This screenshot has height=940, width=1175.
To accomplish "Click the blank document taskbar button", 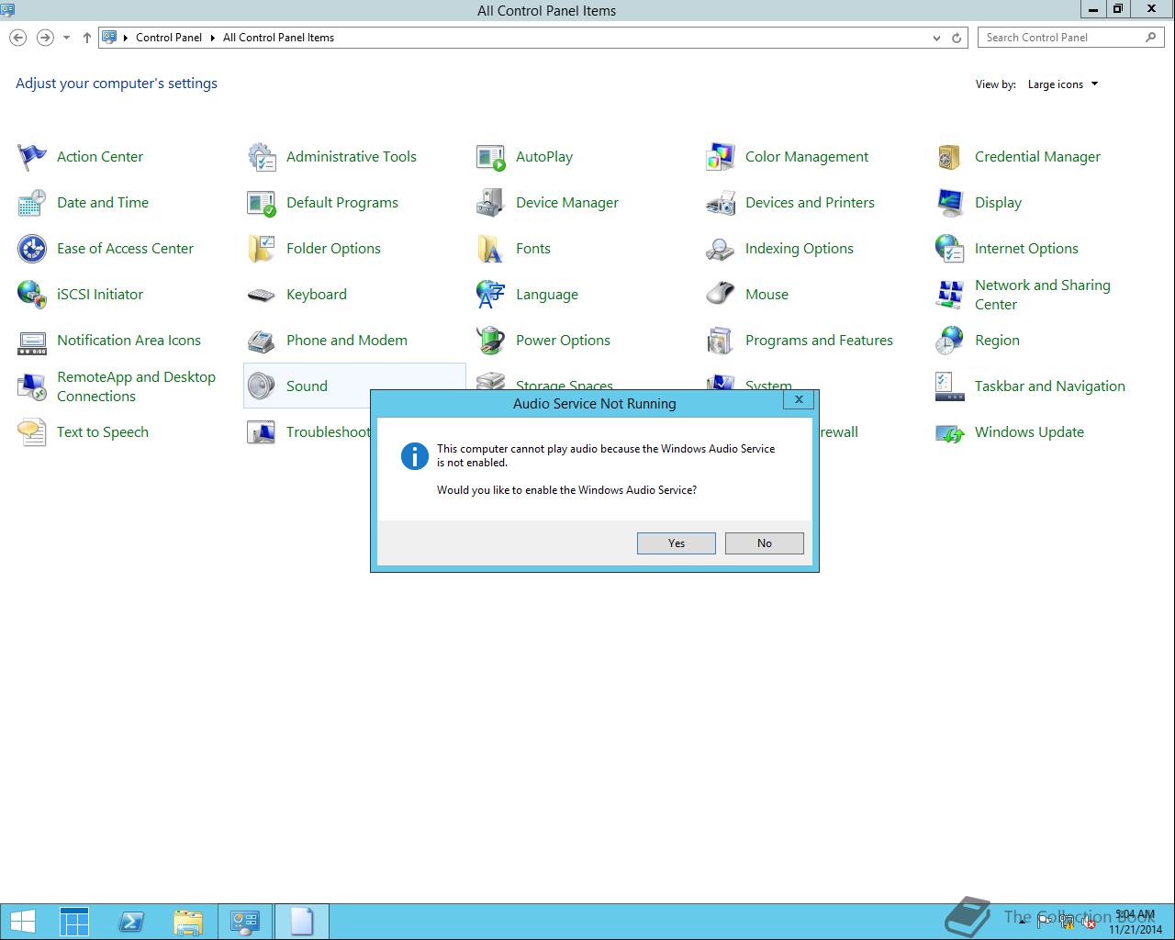I will pyautogui.click(x=302, y=922).
